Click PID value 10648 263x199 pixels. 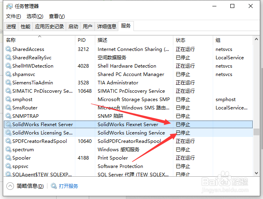(x=85, y=91)
